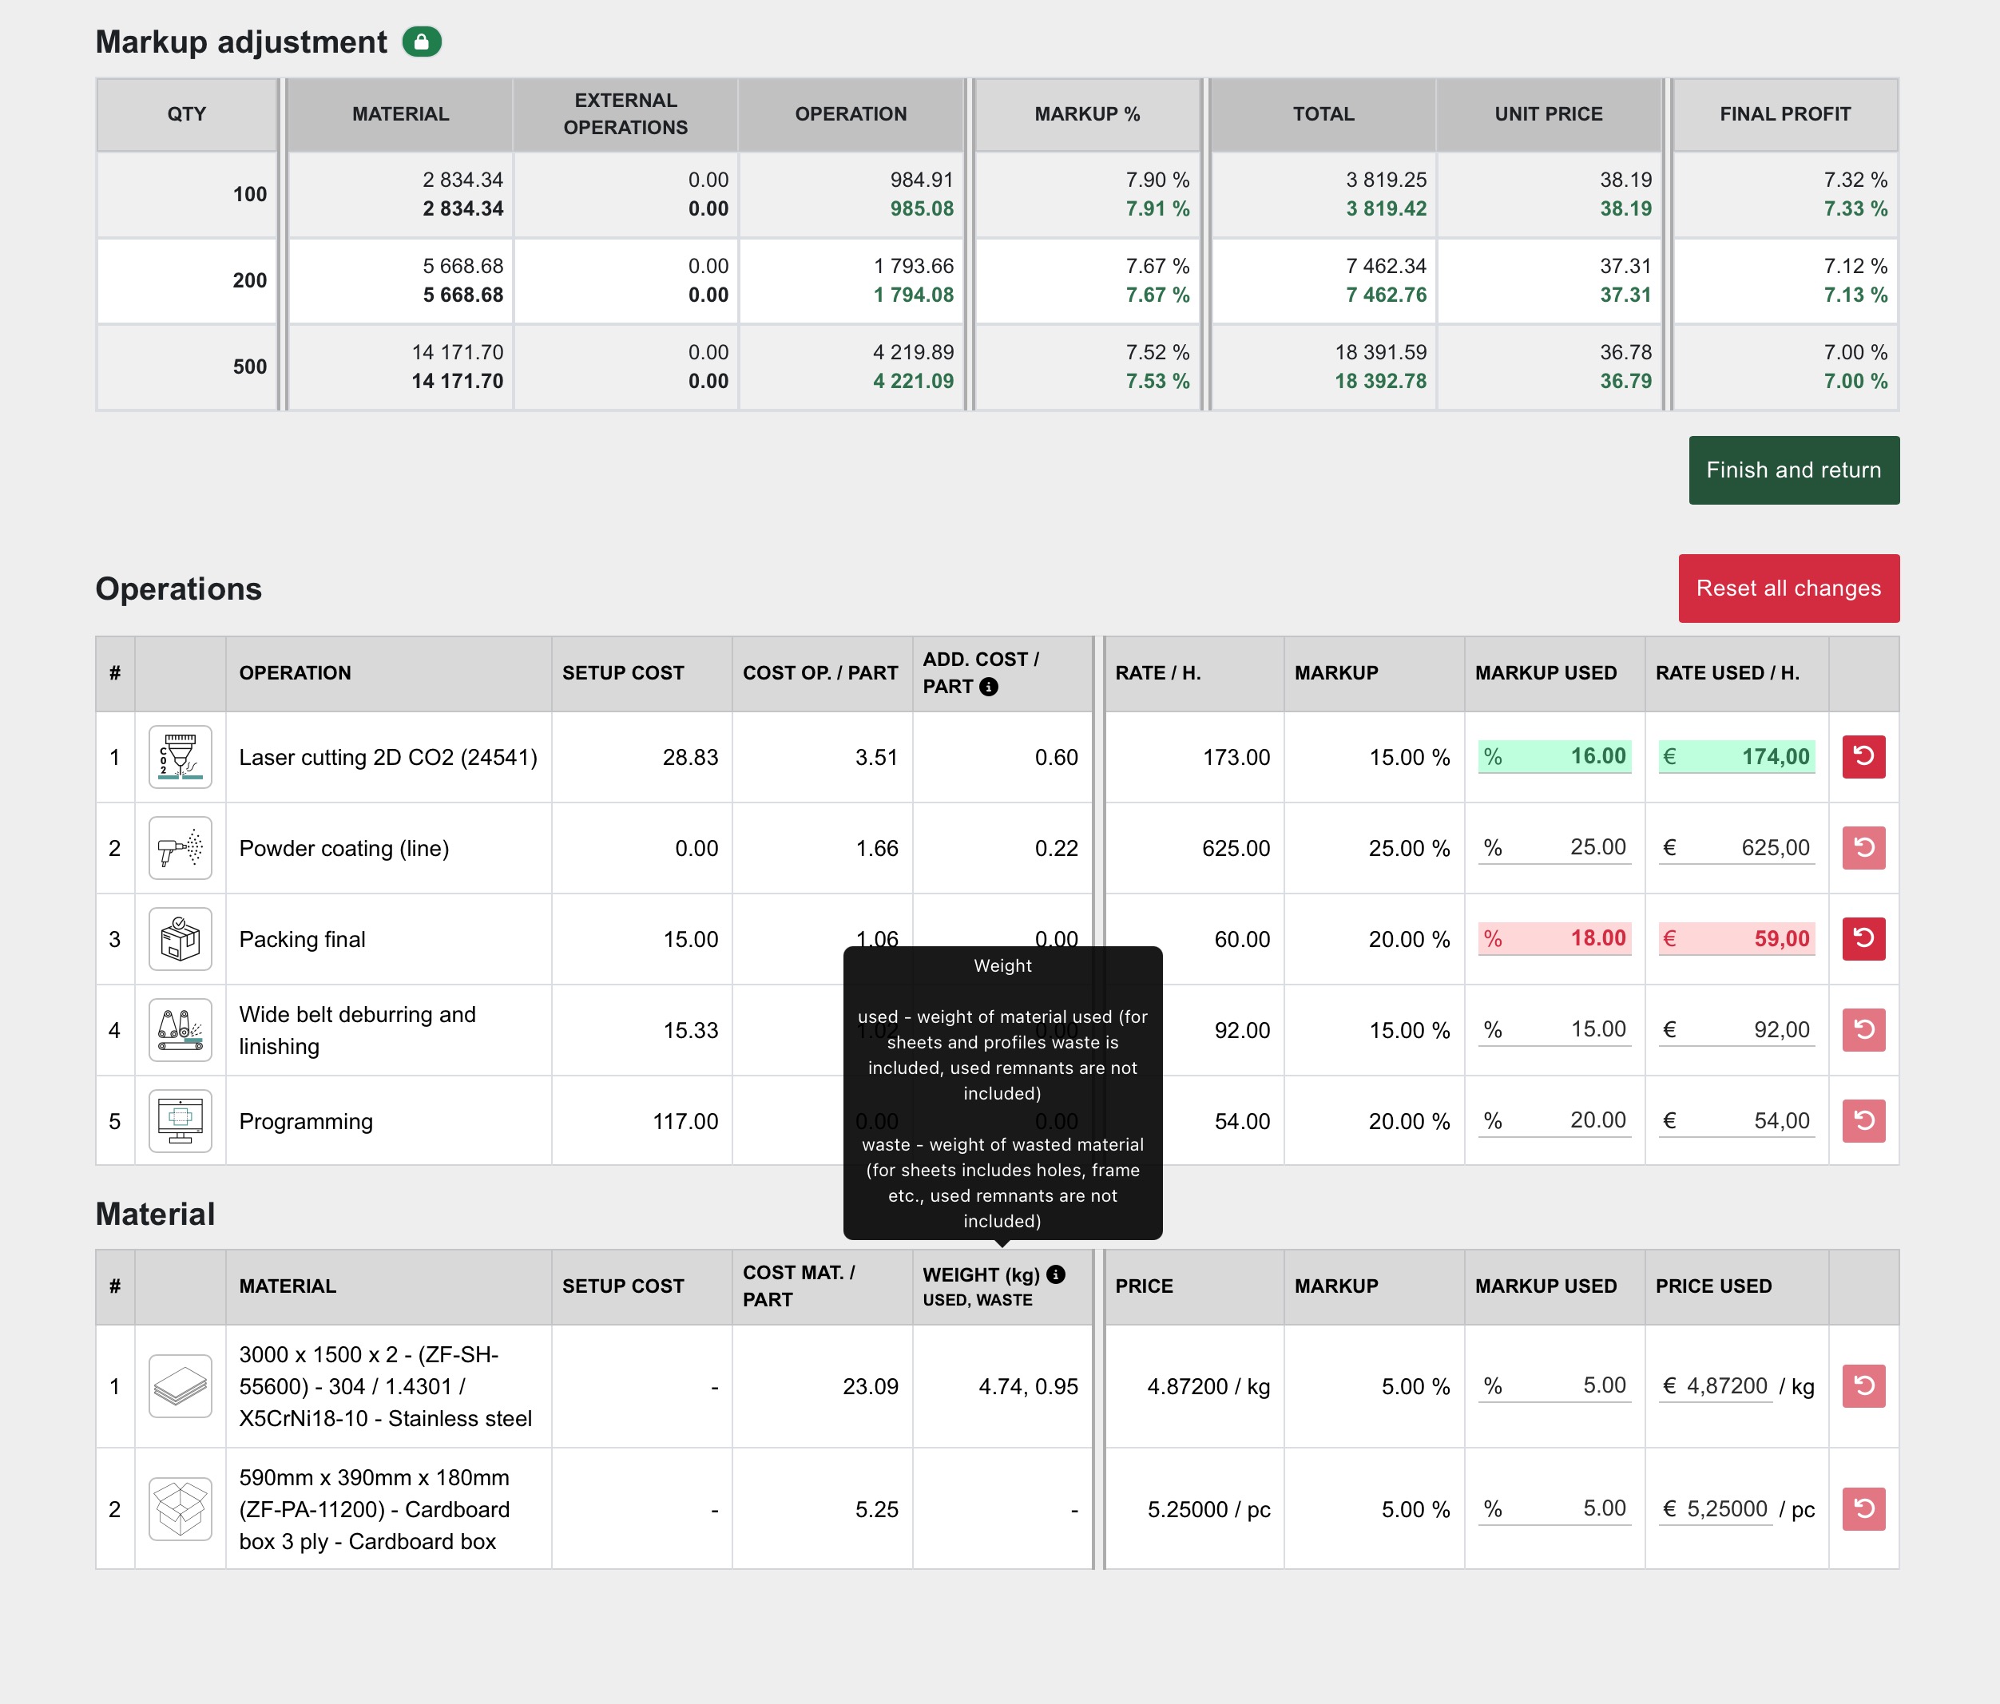Click the Wide belt deburring machine icon
This screenshot has width=2000, height=1704.
(x=181, y=1029)
